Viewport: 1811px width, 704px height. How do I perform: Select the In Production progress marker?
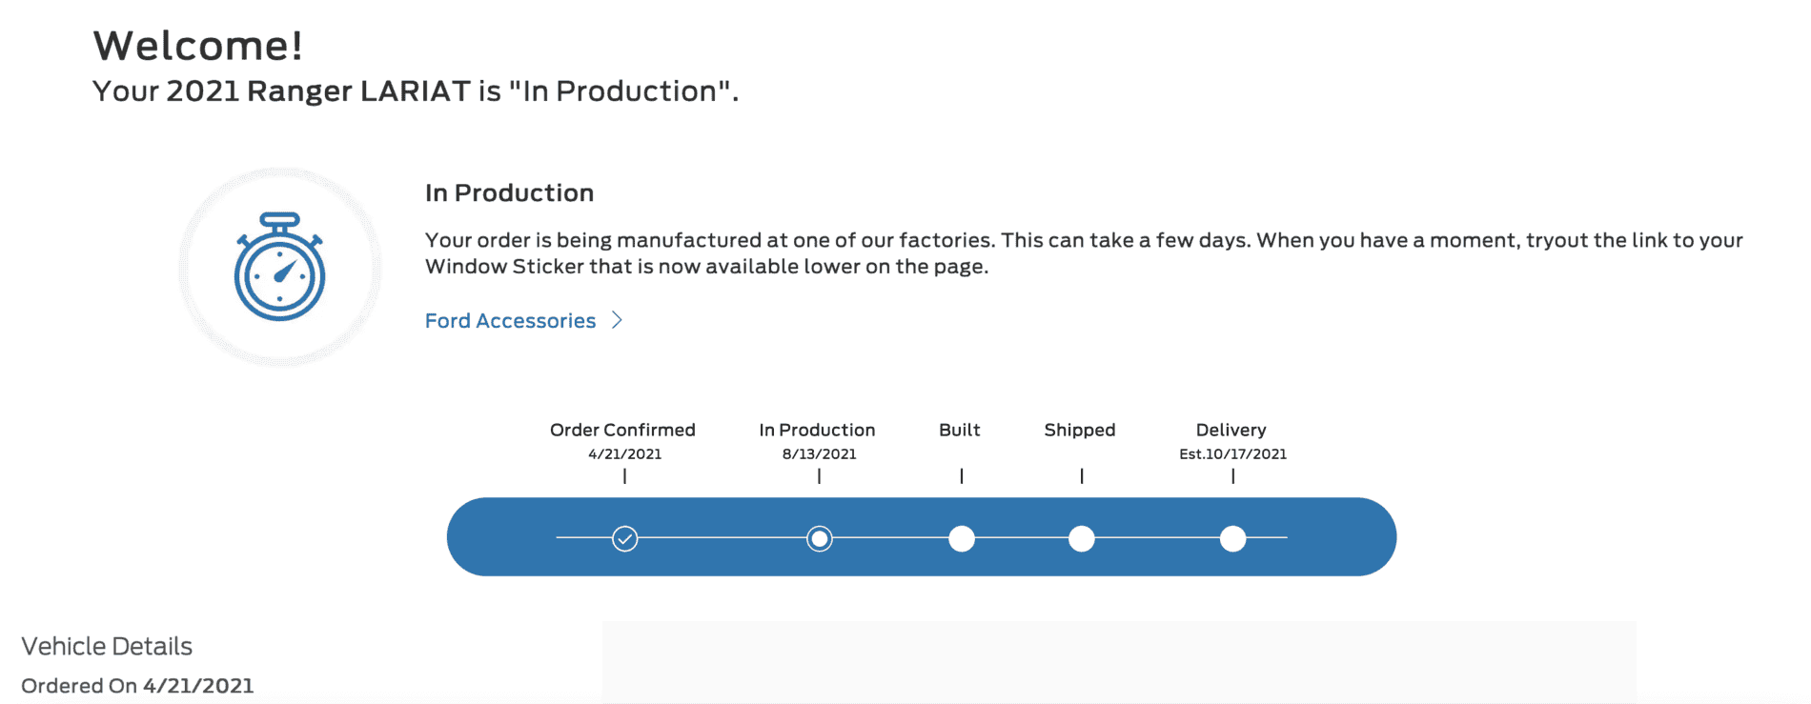(820, 539)
